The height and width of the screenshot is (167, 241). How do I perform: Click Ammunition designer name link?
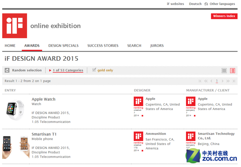156,133
